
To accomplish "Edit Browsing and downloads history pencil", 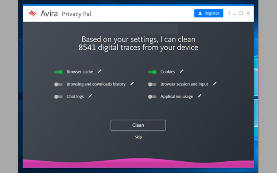I will (x=132, y=84).
